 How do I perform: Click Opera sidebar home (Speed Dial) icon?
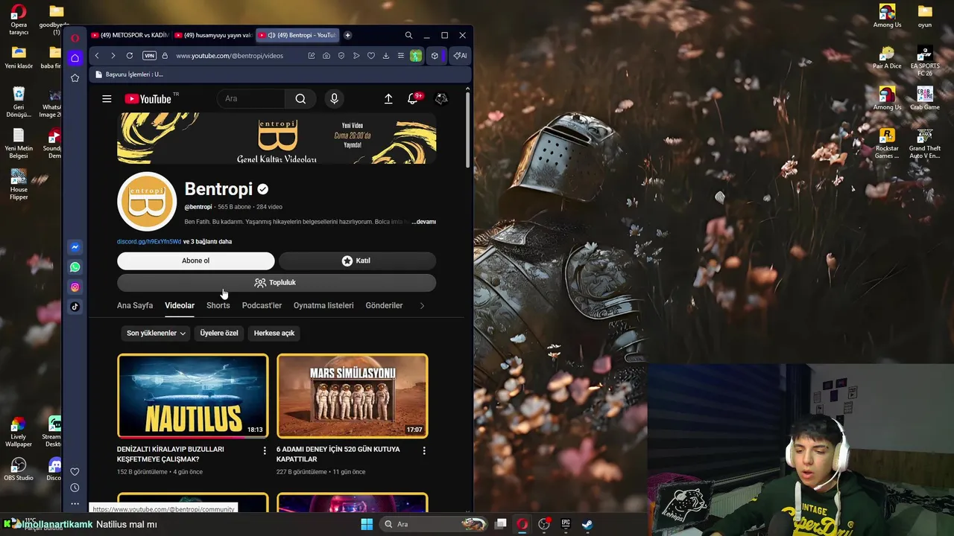tap(75, 58)
